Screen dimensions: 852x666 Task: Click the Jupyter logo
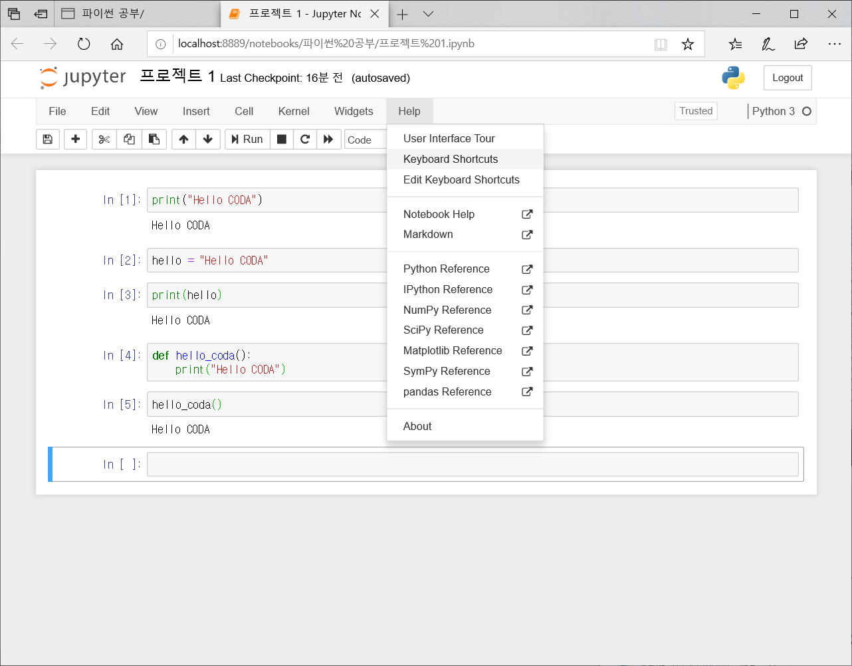coord(83,77)
